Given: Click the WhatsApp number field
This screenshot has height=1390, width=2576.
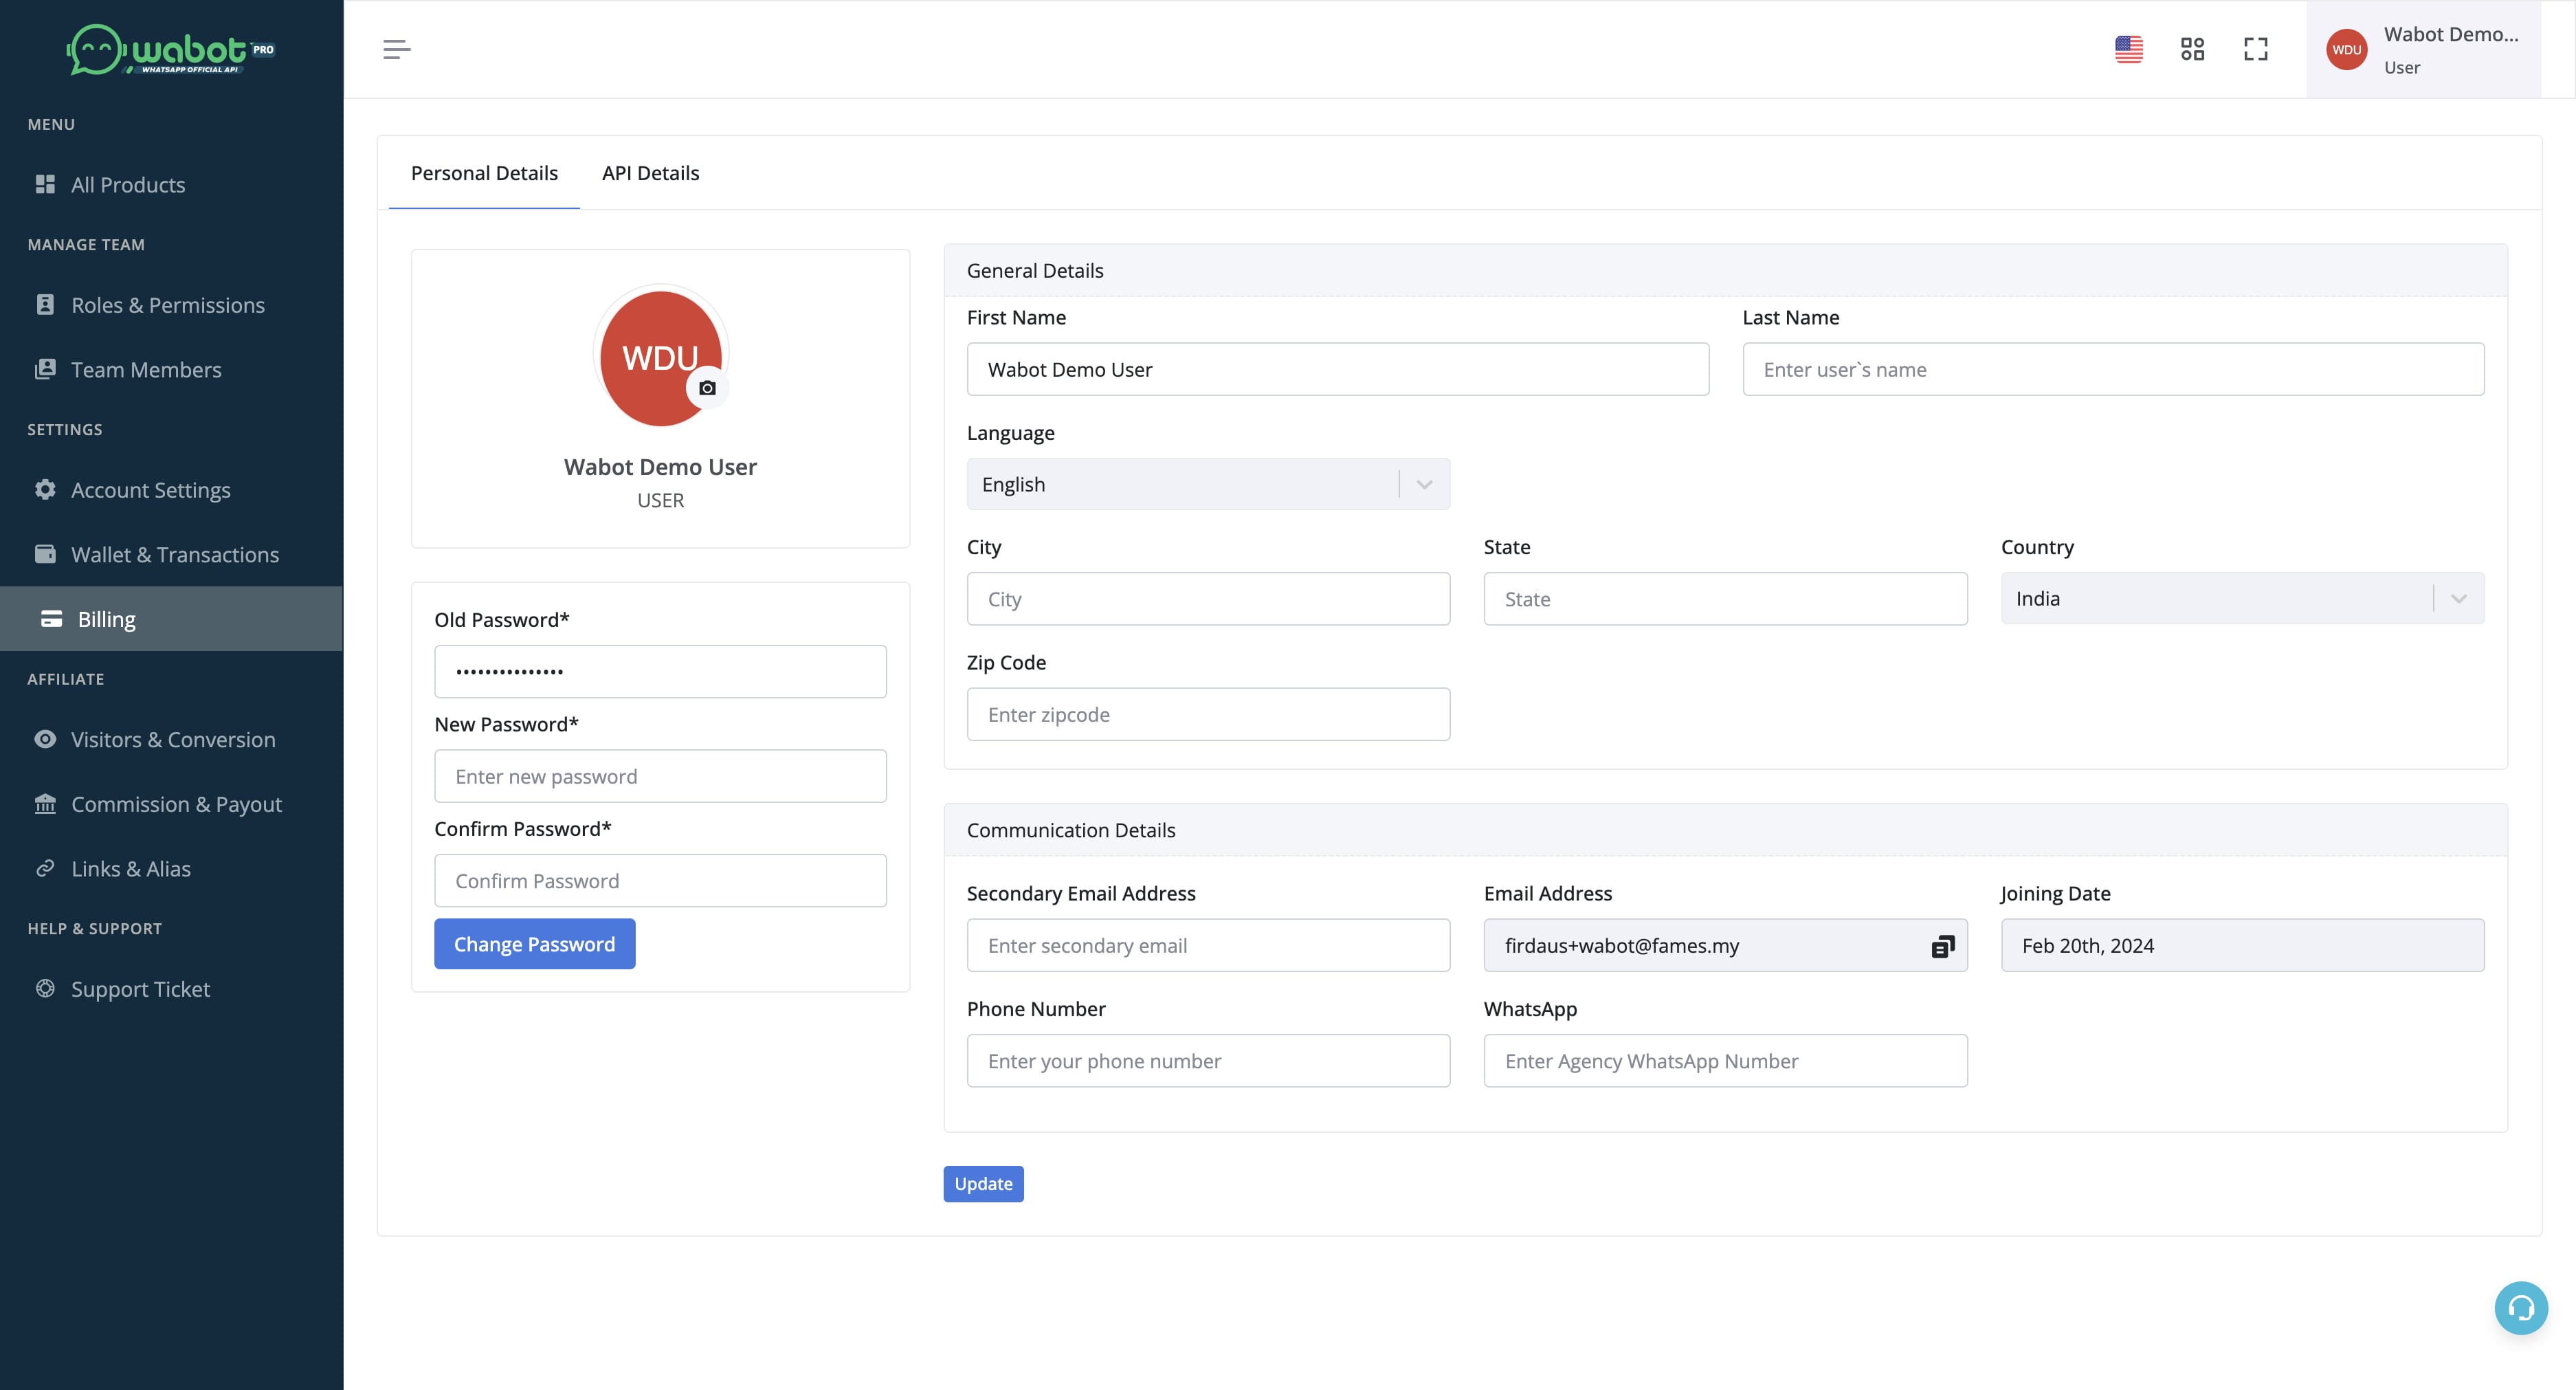Looking at the screenshot, I should point(1725,1061).
